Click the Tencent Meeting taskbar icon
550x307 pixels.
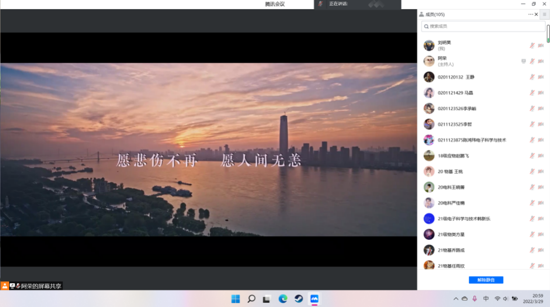(x=314, y=299)
